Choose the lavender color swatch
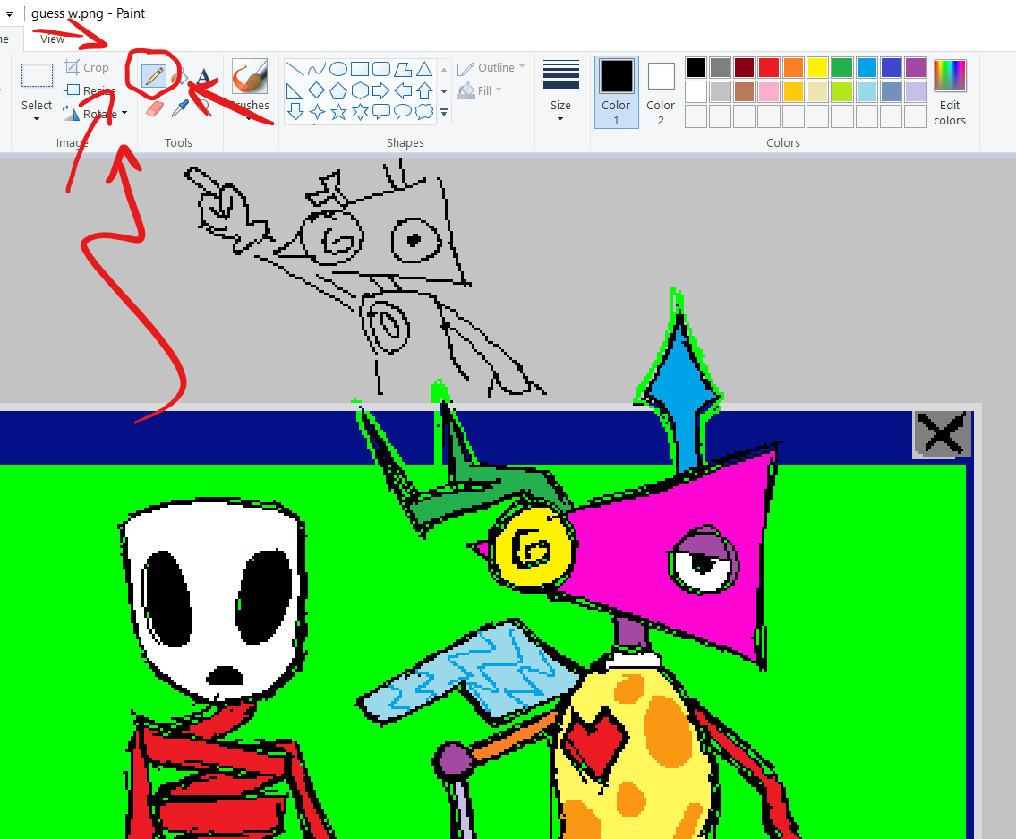 click(916, 91)
